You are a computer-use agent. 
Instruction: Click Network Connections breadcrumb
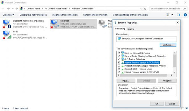82,9
